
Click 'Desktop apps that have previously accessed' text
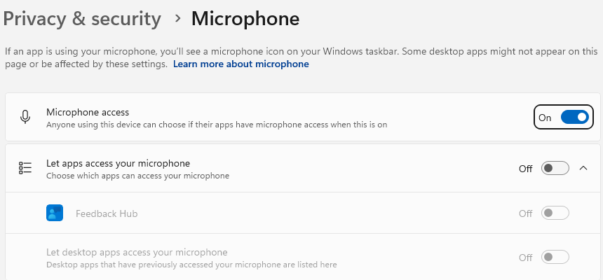pyautogui.click(x=191, y=265)
